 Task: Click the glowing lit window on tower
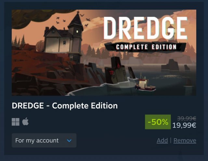click(x=77, y=32)
